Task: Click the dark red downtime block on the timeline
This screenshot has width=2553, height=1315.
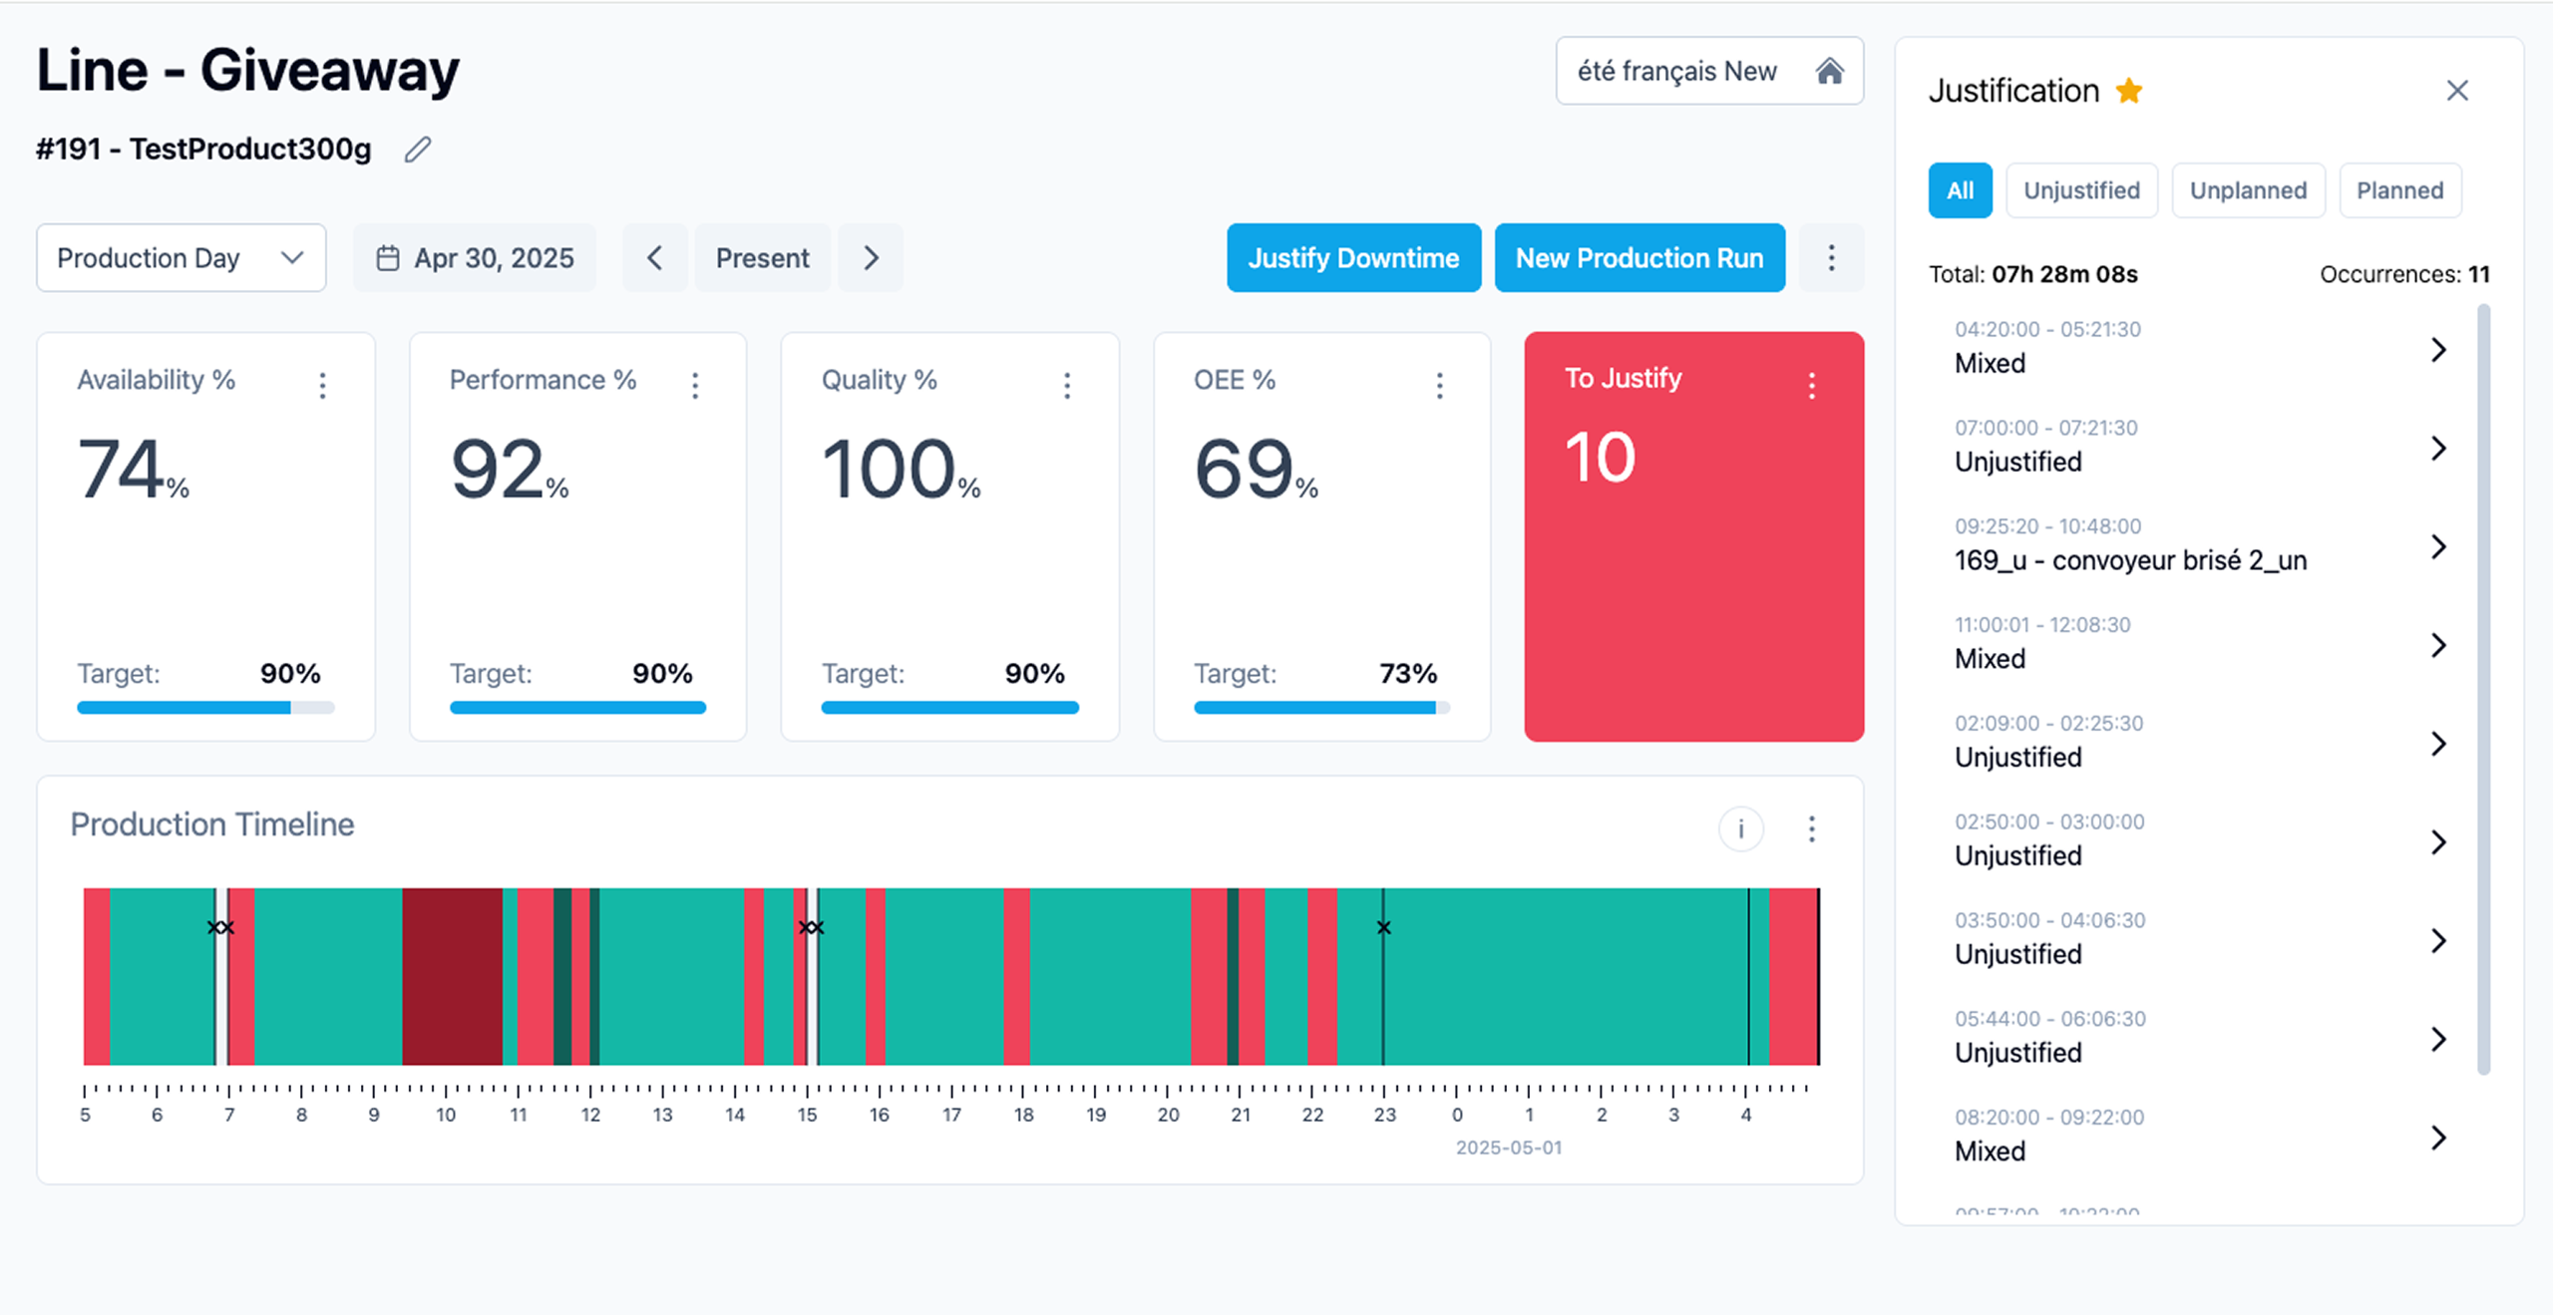Action: pos(452,976)
